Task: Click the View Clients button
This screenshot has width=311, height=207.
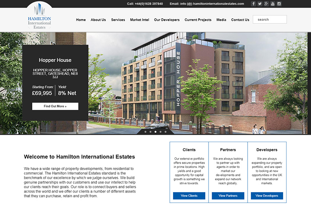Action: (189, 196)
